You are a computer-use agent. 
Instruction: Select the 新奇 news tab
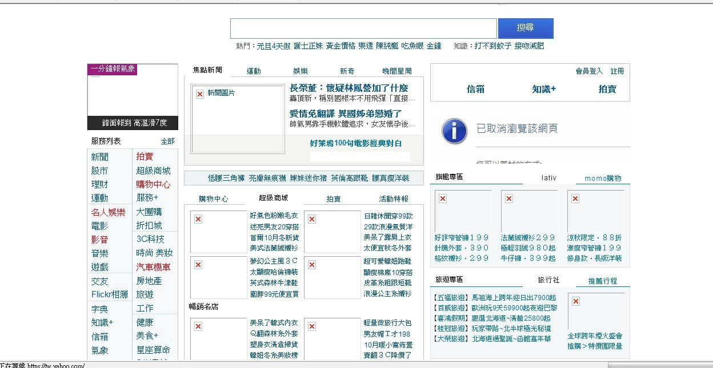pos(347,71)
